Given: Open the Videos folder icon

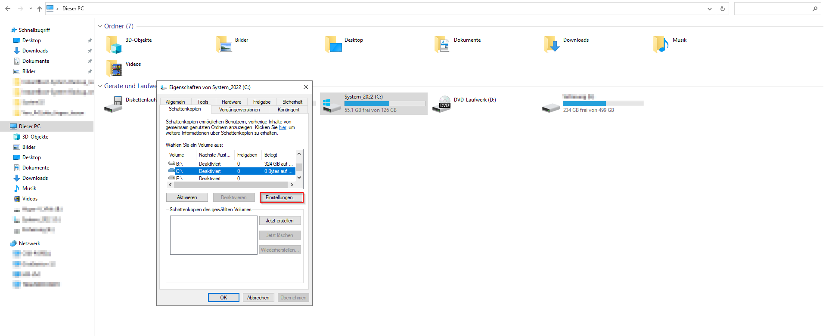Looking at the screenshot, I should click(114, 68).
